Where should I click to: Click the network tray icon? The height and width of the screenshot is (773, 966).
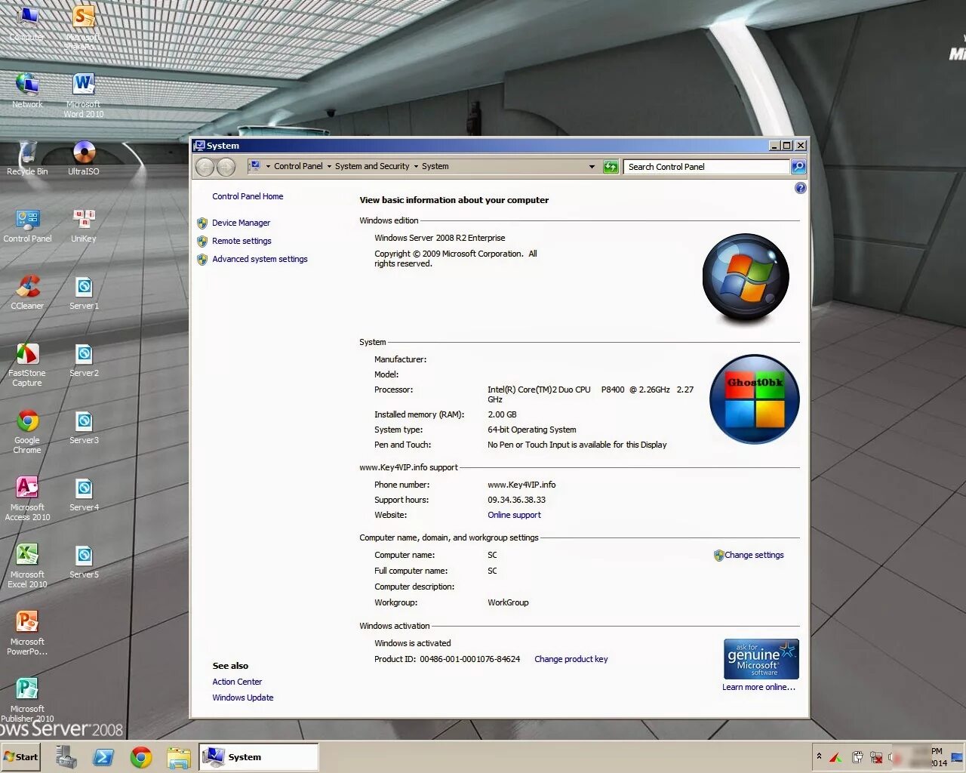pyautogui.click(x=877, y=757)
